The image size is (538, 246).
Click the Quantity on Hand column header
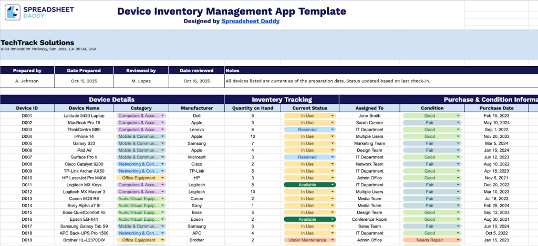point(252,108)
